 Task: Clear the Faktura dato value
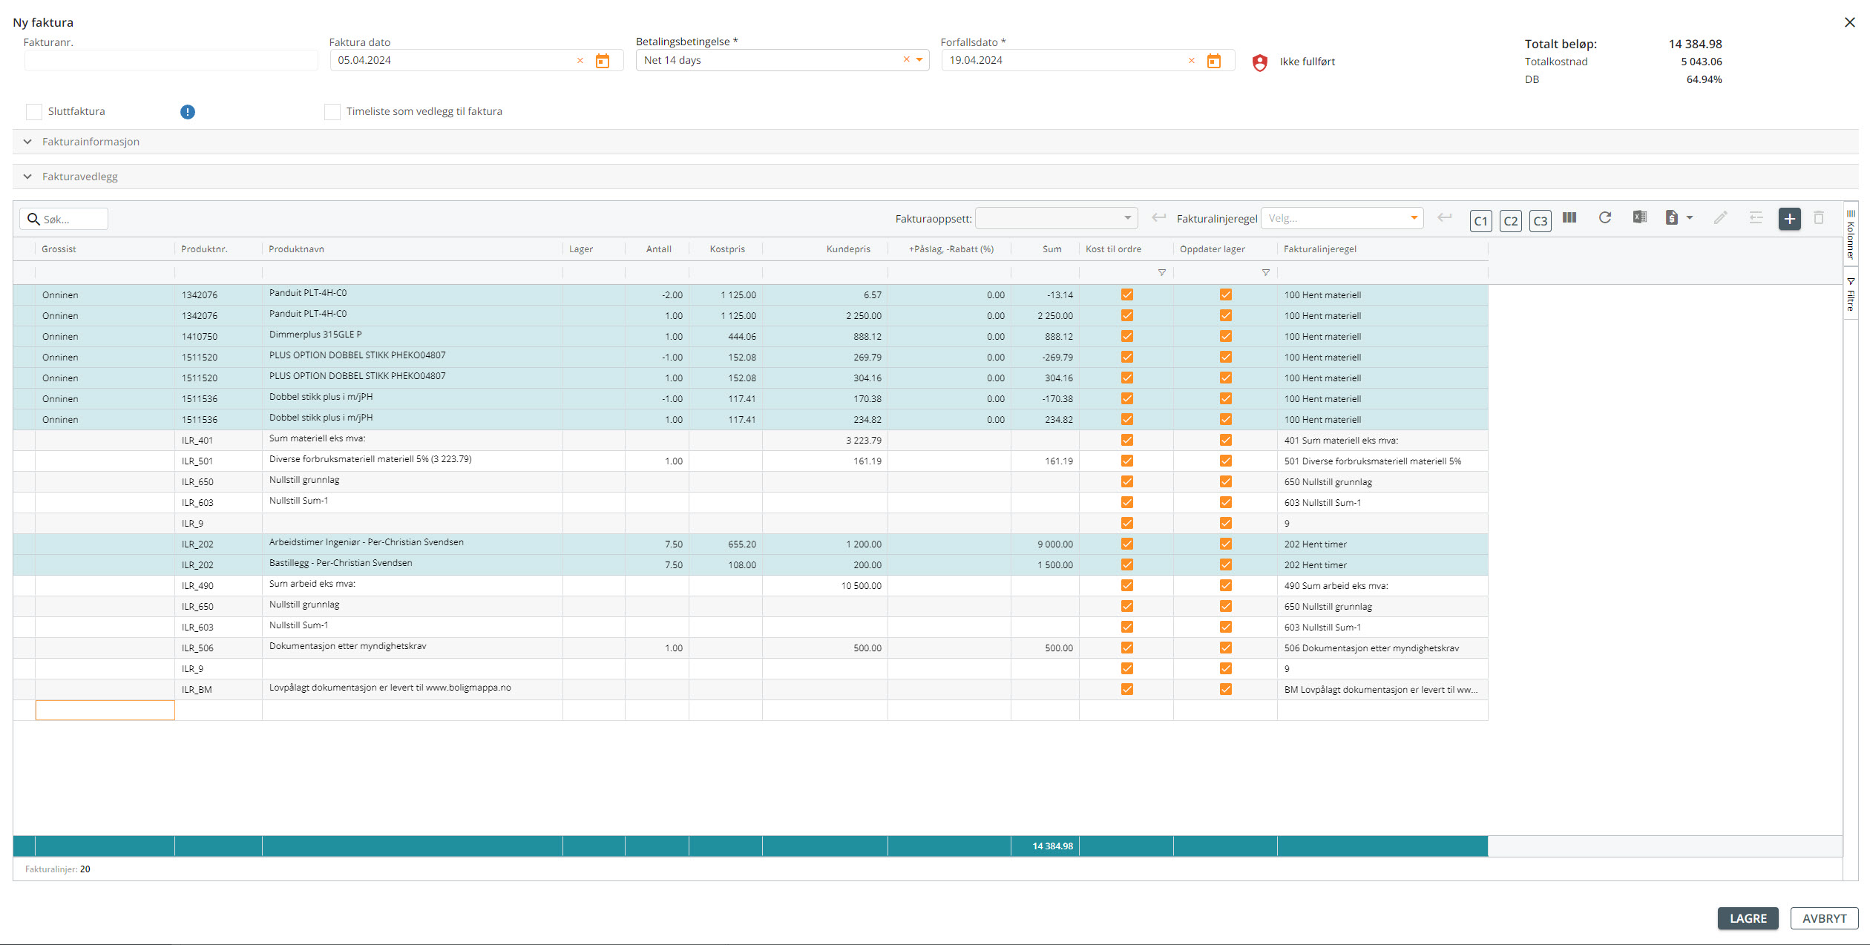click(x=580, y=61)
